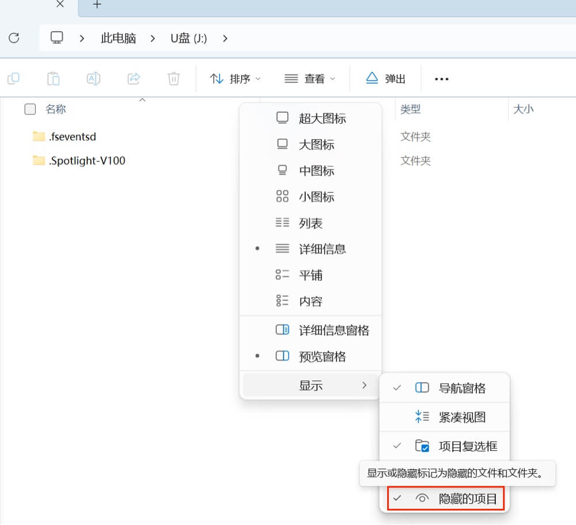Click U盘 (J:) in the address bar
Screen dimensions: 576x525
point(188,38)
